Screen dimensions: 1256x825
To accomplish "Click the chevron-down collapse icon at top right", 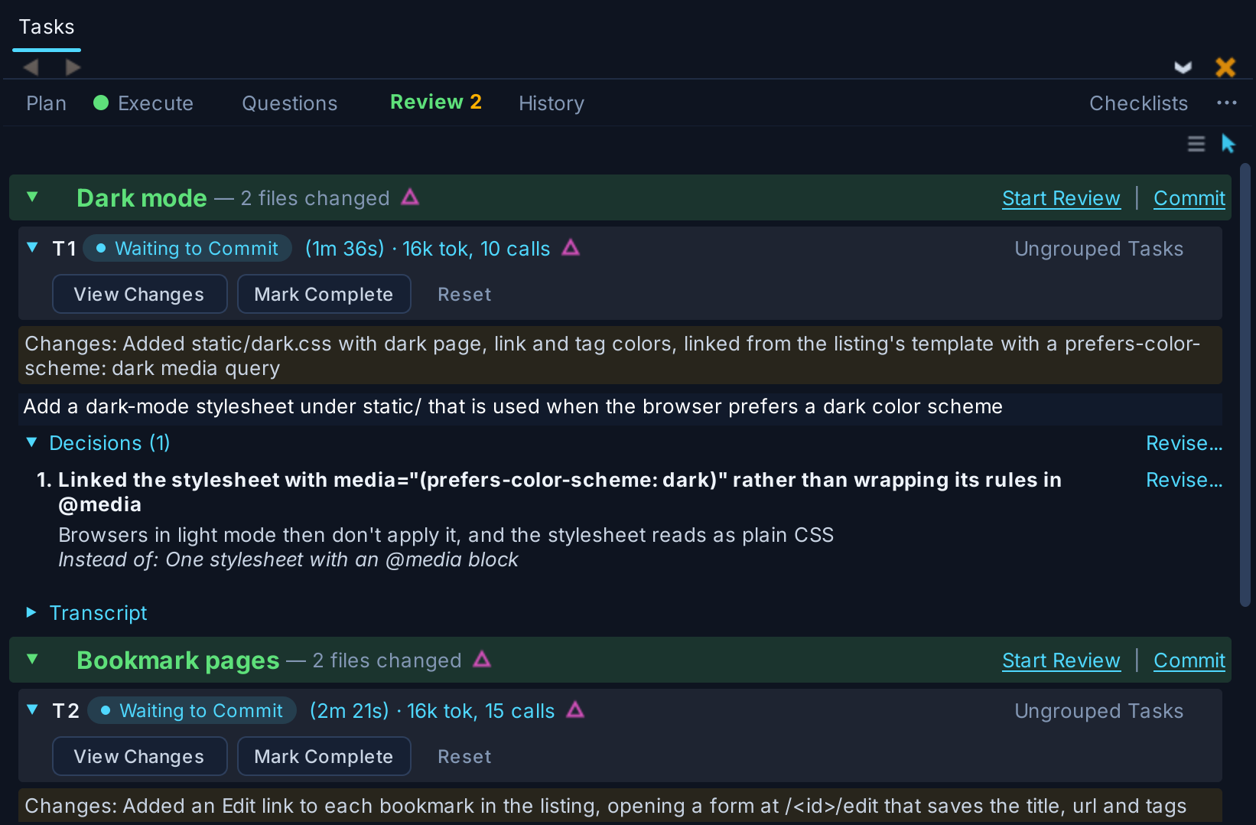I will (1183, 67).
